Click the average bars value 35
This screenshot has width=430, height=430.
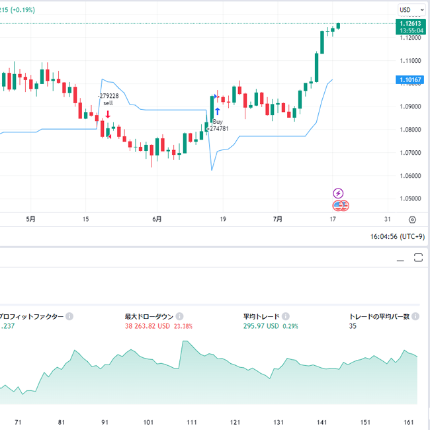point(353,326)
